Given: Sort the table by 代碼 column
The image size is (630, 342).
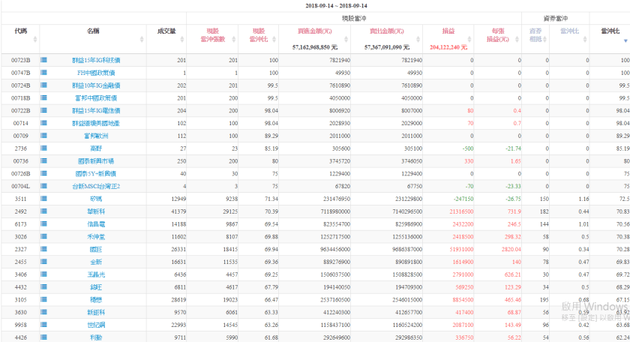Looking at the screenshot, I should point(20,31).
